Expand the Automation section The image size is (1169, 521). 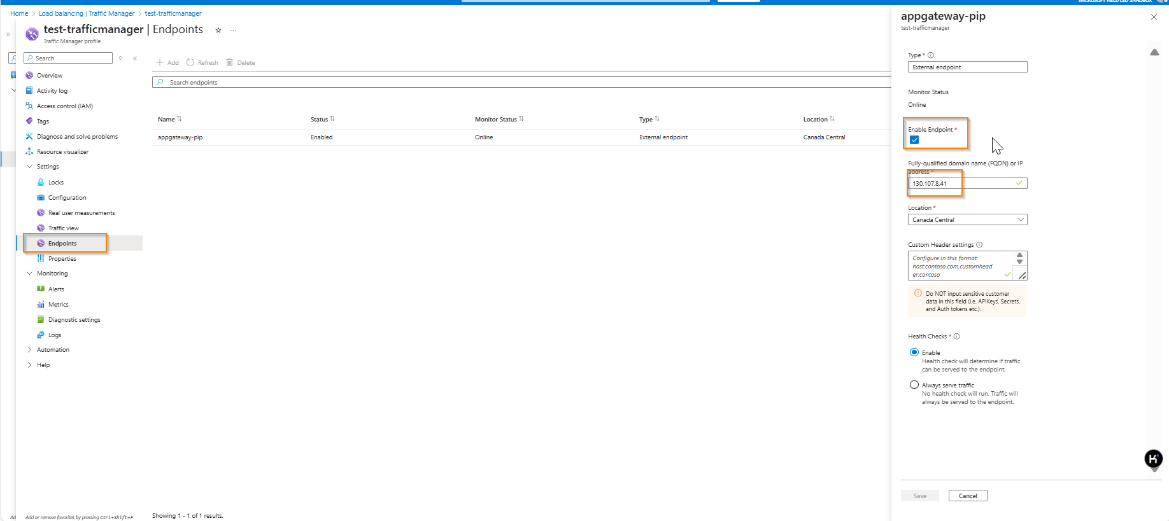pyautogui.click(x=29, y=350)
